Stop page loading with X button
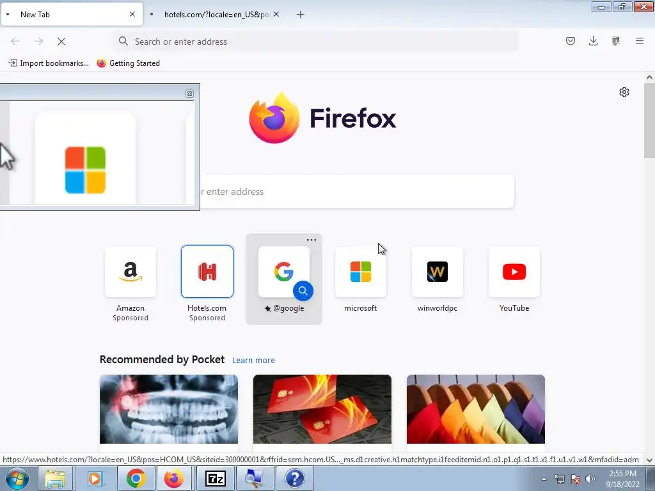Viewport: 655px width, 491px height. click(x=61, y=42)
